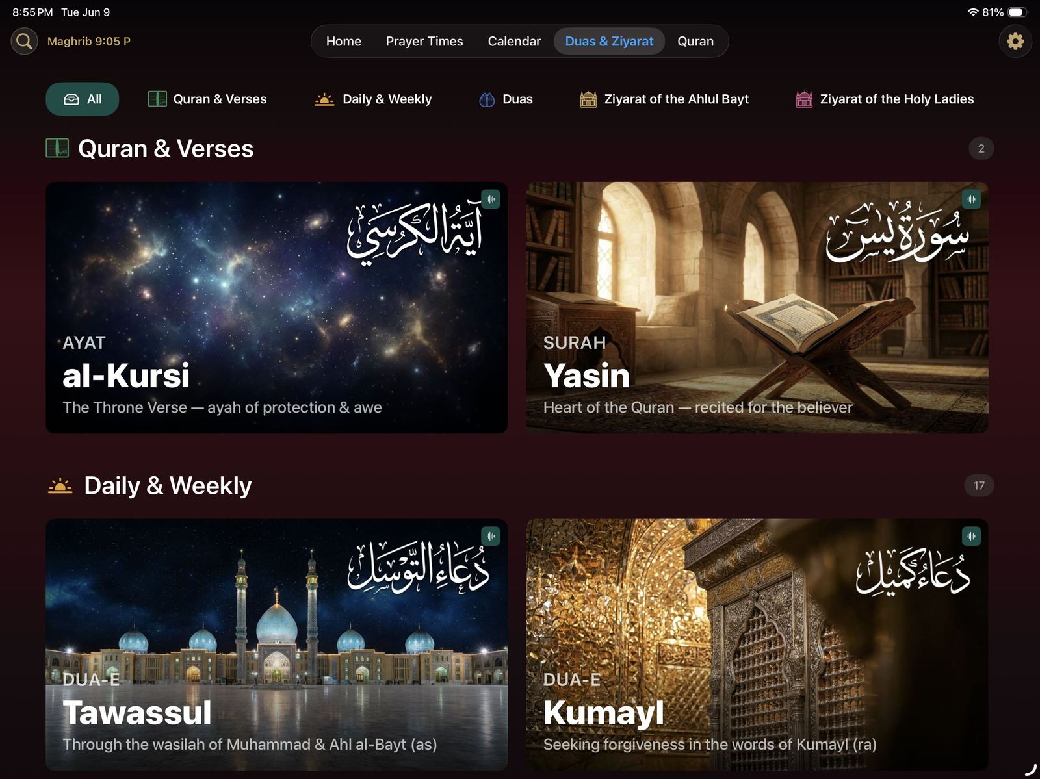Click the sunrise icon beside Daily & Weekly heading
1040x779 pixels.
click(60, 485)
